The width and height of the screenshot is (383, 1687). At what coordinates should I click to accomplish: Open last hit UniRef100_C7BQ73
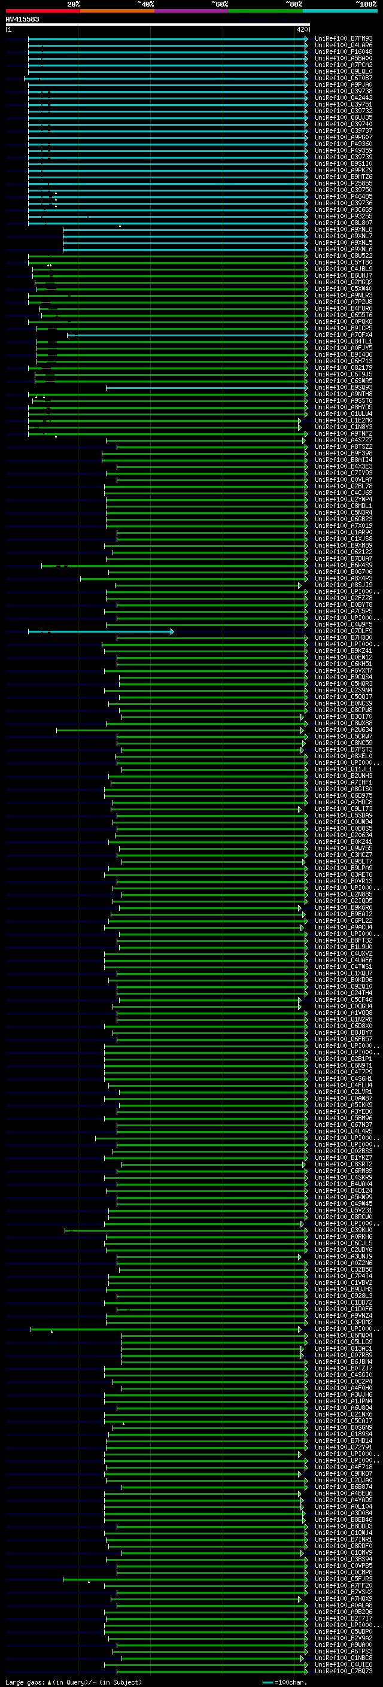pyautogui.click(x=343, y=1671)
